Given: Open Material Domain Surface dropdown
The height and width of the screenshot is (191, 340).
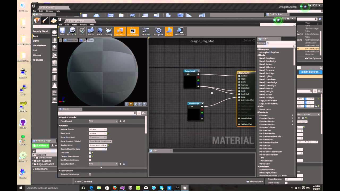Looking at the screenshot, I should tap(97, 129).
